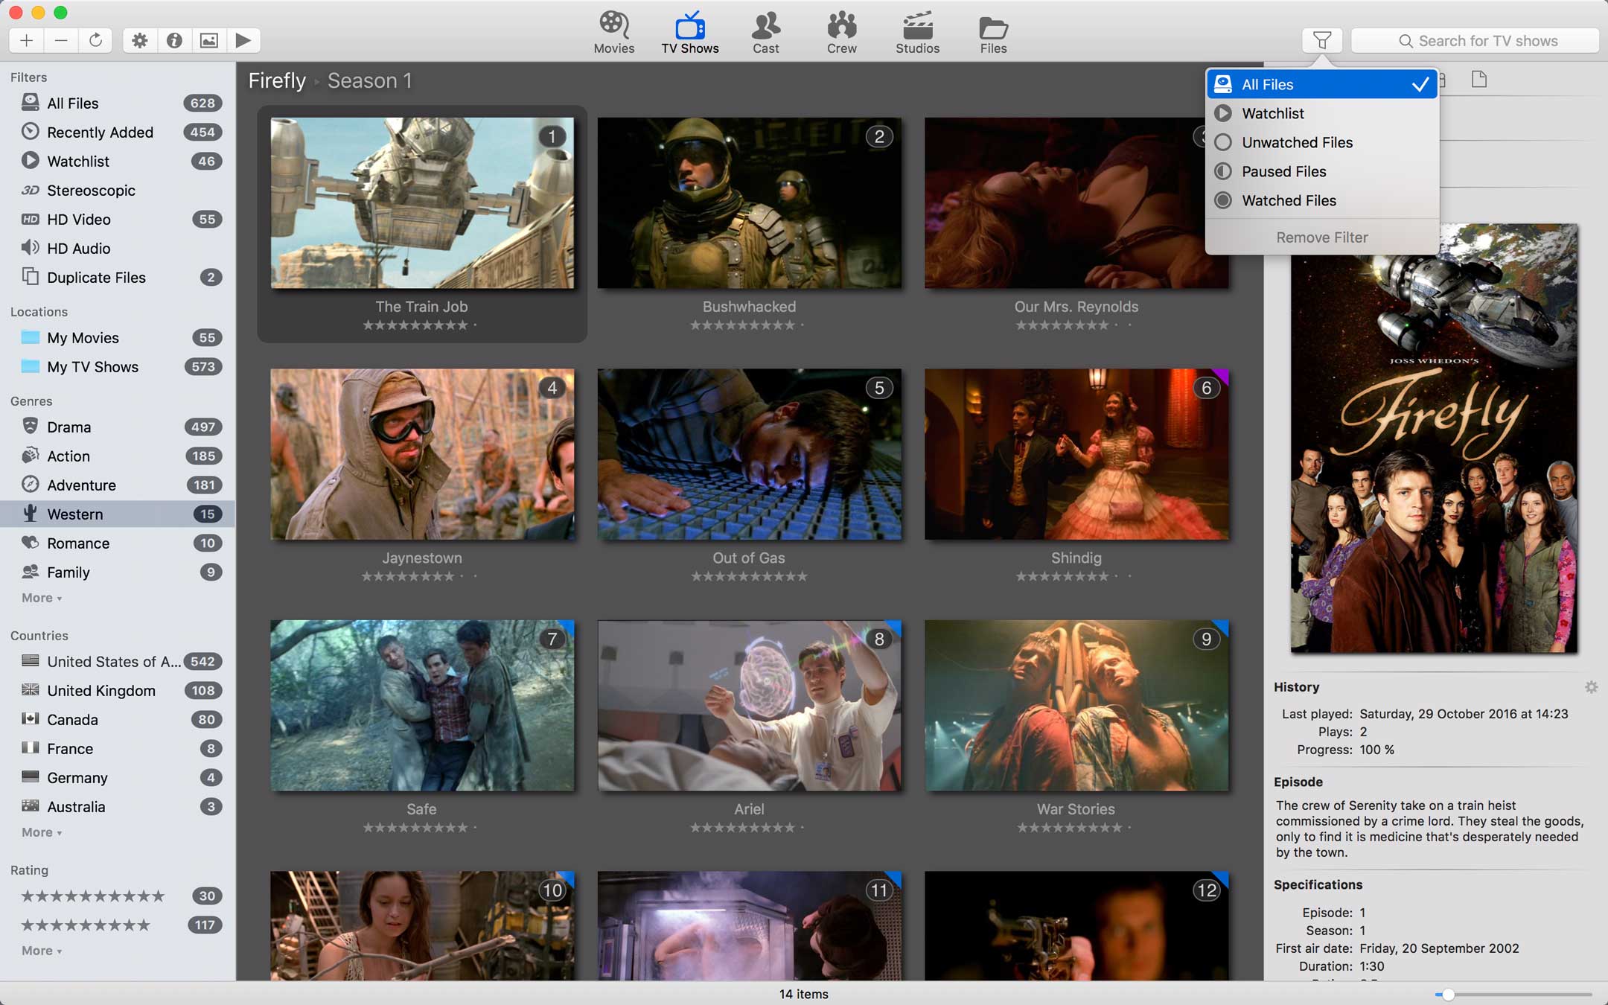Select the Western genre

coord(118,514)
